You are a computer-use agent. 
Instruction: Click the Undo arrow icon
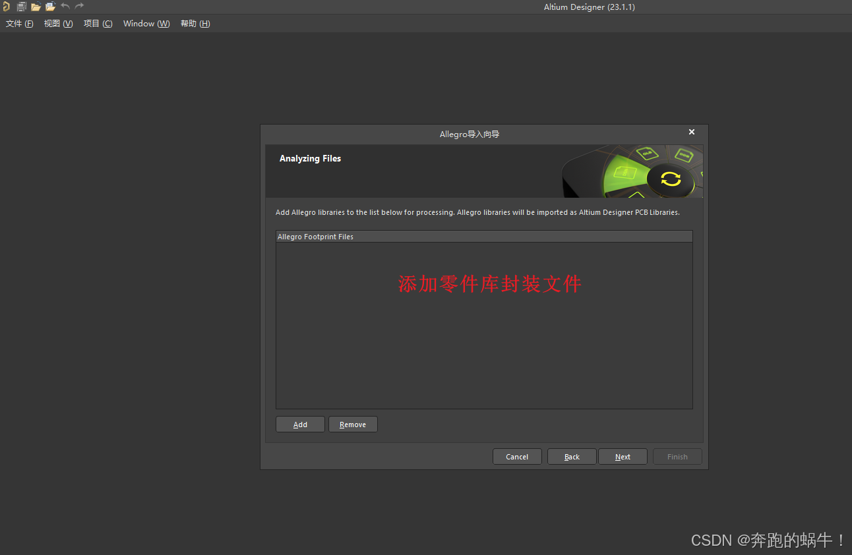click(65, 7)
